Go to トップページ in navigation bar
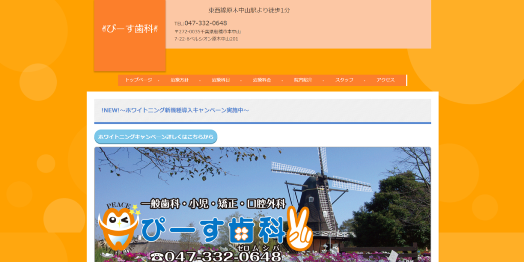Image resolution: width=524 pixels, height=262 pixels. coord(138,80)
